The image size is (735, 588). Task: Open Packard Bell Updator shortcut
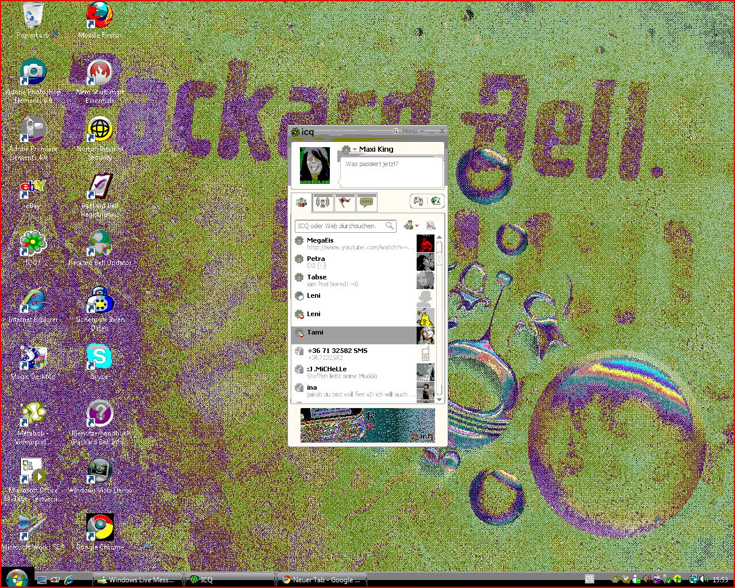pos(100,247)
